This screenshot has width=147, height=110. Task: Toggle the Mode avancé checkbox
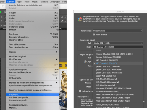click(x=94, y=35)
